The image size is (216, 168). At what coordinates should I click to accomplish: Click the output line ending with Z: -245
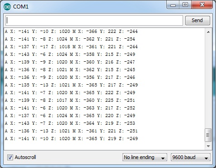tap(70, 70)
